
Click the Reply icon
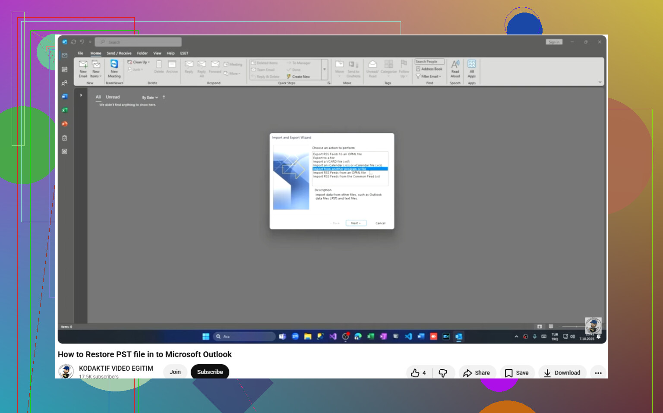pyautogui.click(x=189, y=66)
